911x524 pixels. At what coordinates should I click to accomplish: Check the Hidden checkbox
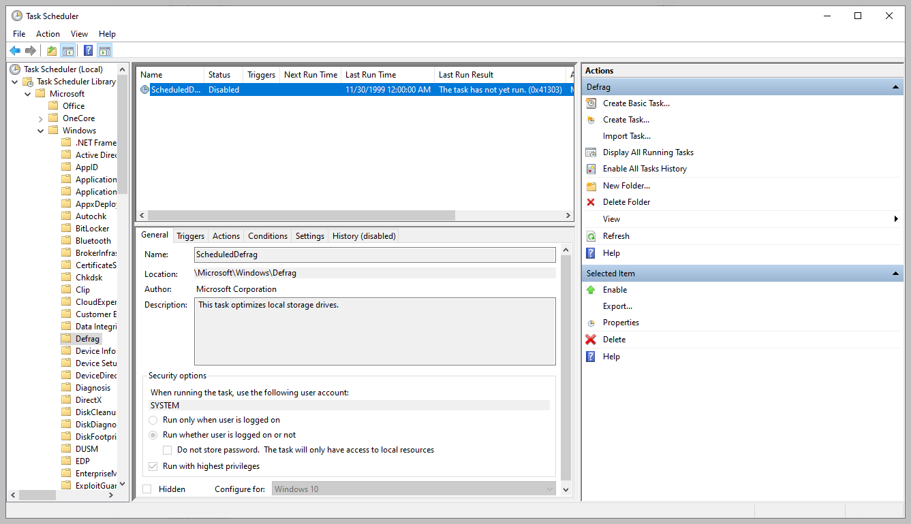click(147, 489)
